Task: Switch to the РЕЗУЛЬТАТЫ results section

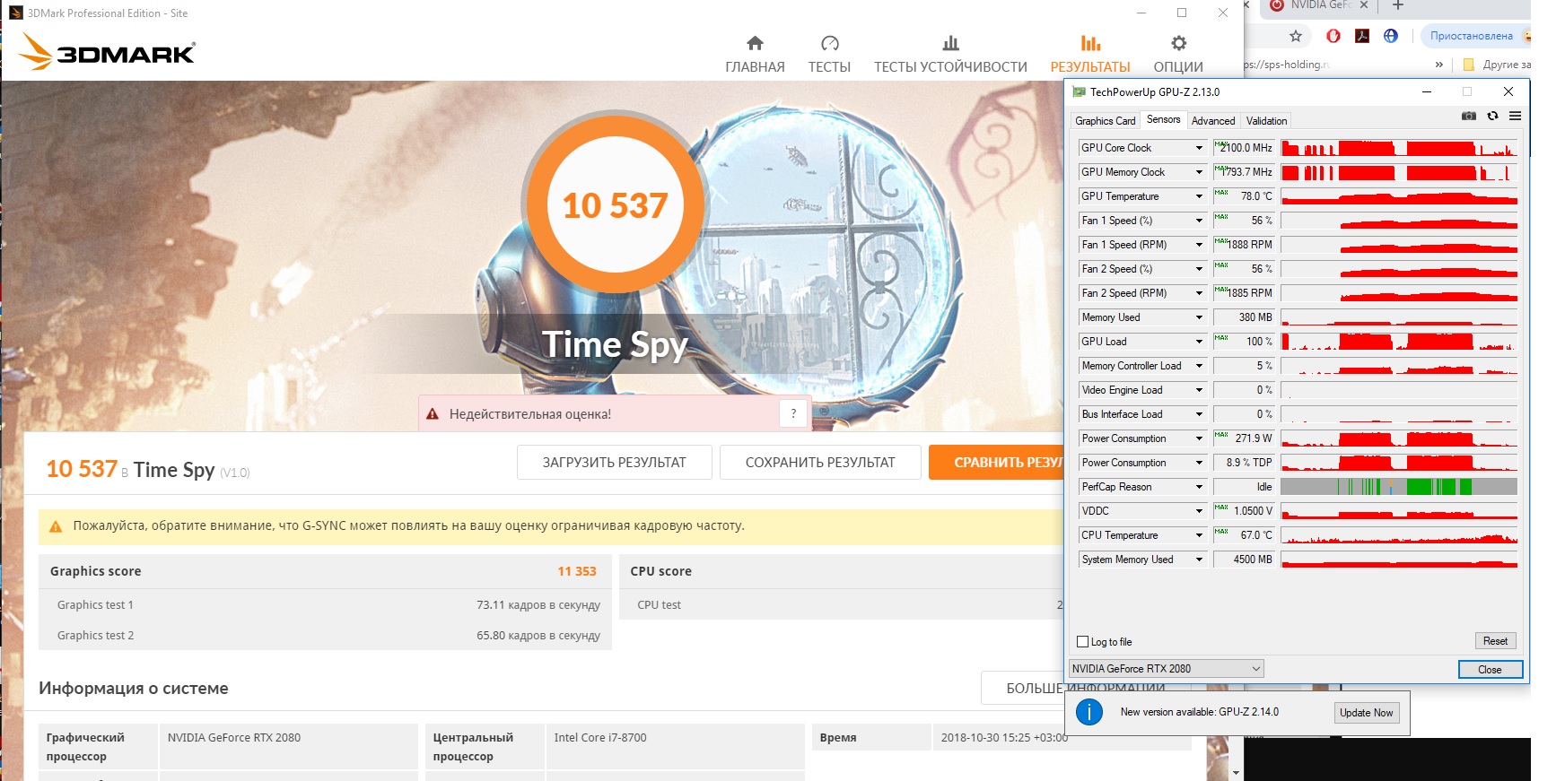Action: 1090,54
